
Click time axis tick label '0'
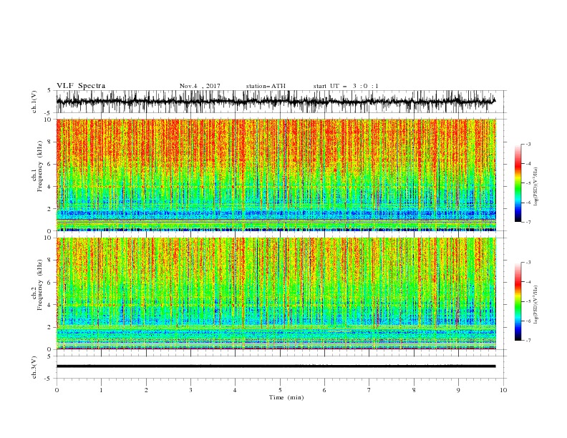pos(57,390)
